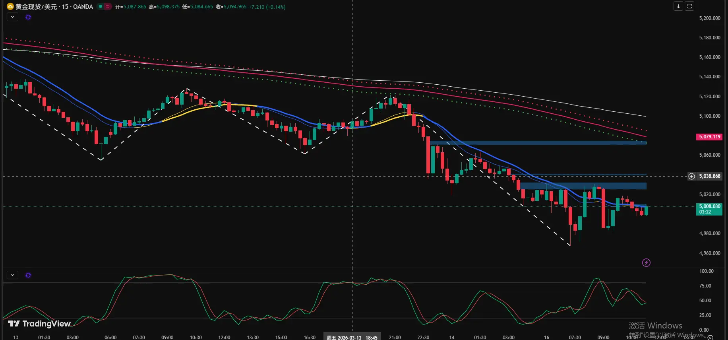The width and height of the screenshot is (728, 340).
Task: Click the close price value 5,094.965
Action: [235, 7]
